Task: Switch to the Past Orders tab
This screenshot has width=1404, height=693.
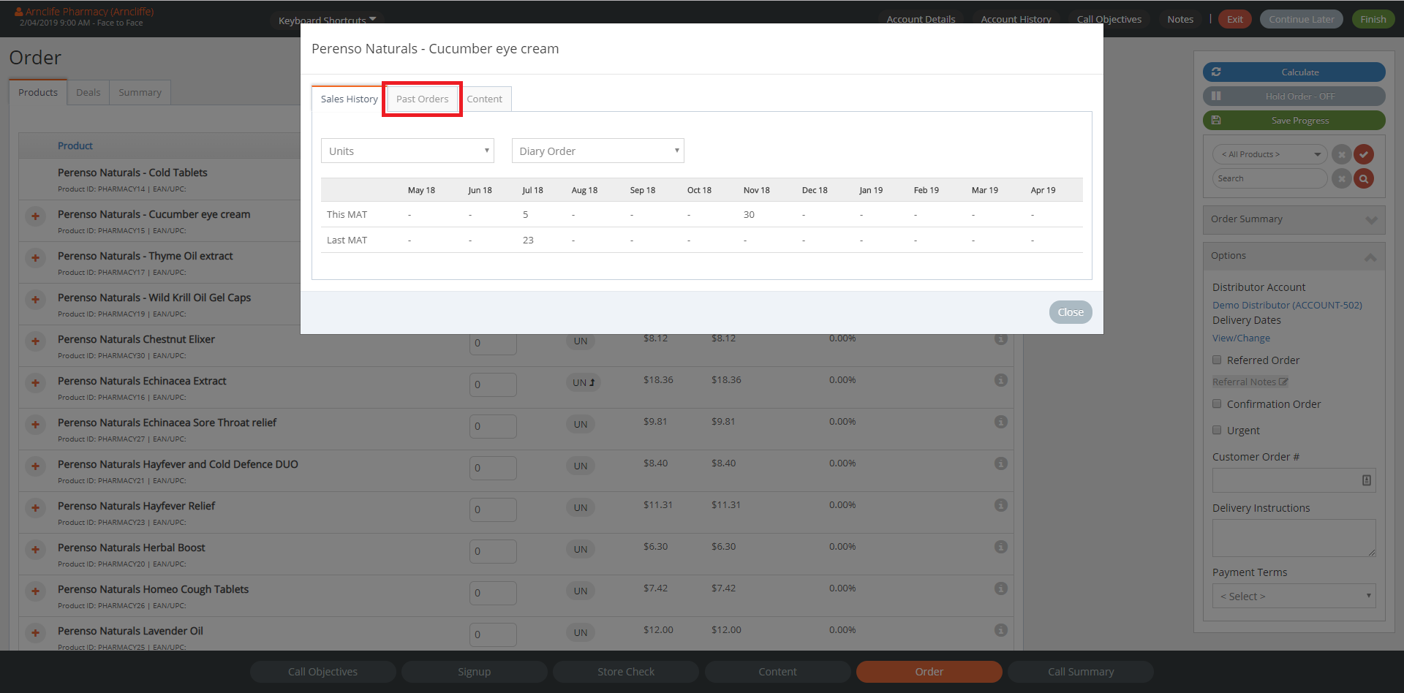Action: coord(422,99)
